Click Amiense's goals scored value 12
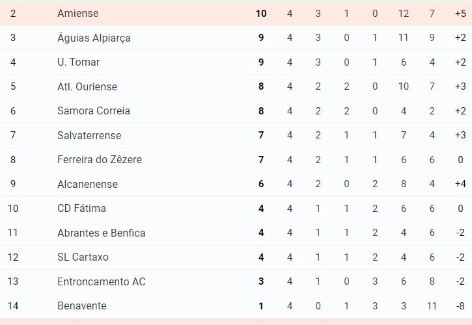This screenshot has height=325, width=472. [x=404, y=14]
